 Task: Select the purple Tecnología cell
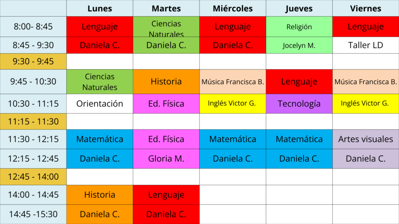[299, 104]
